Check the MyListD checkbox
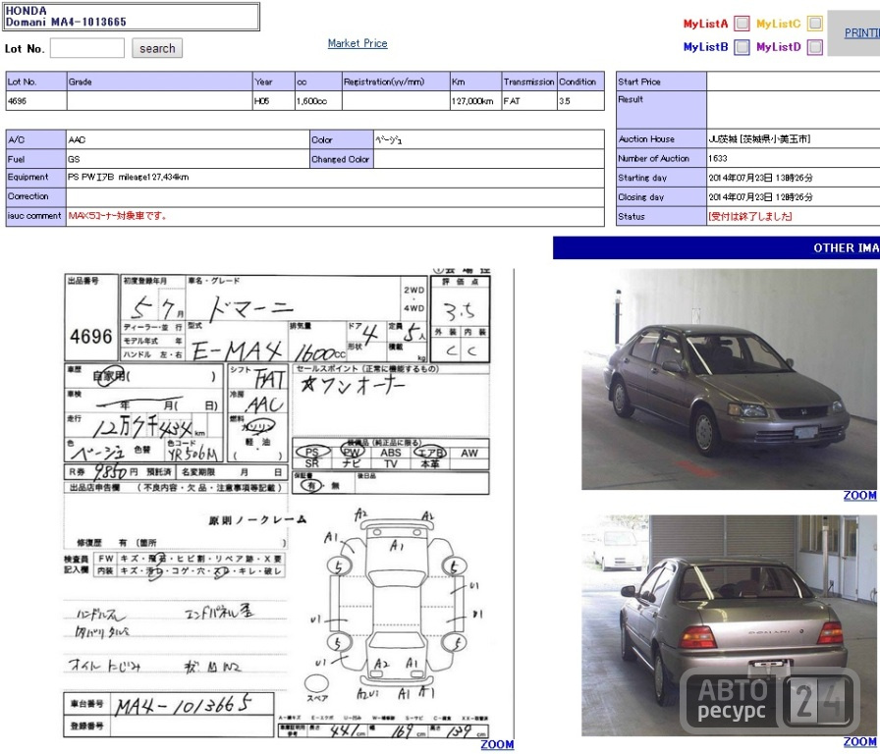880x754 pixels. point(815,47)
